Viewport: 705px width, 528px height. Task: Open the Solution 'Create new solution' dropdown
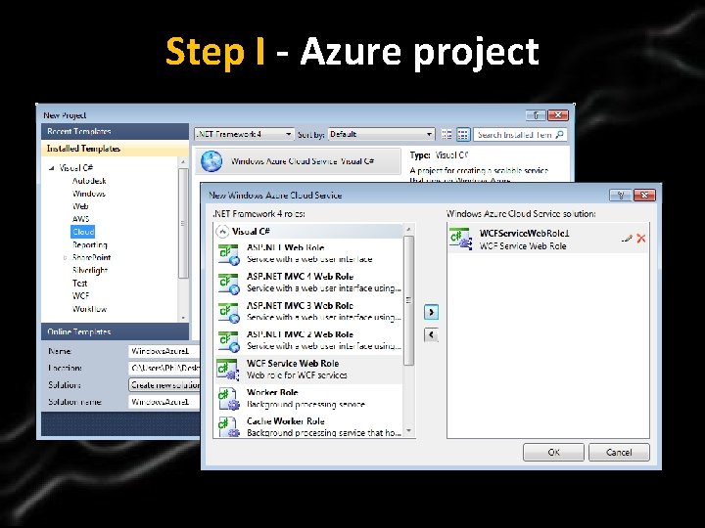[x=164, y=385]
